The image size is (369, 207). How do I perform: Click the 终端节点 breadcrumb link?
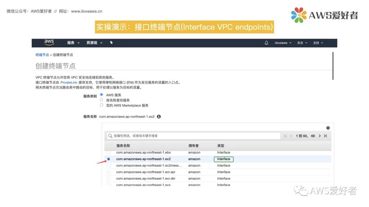pyautogui.click(x=42, y=55)
